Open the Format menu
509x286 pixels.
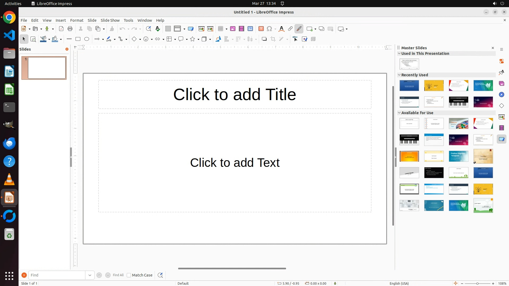tap(77, 20)
